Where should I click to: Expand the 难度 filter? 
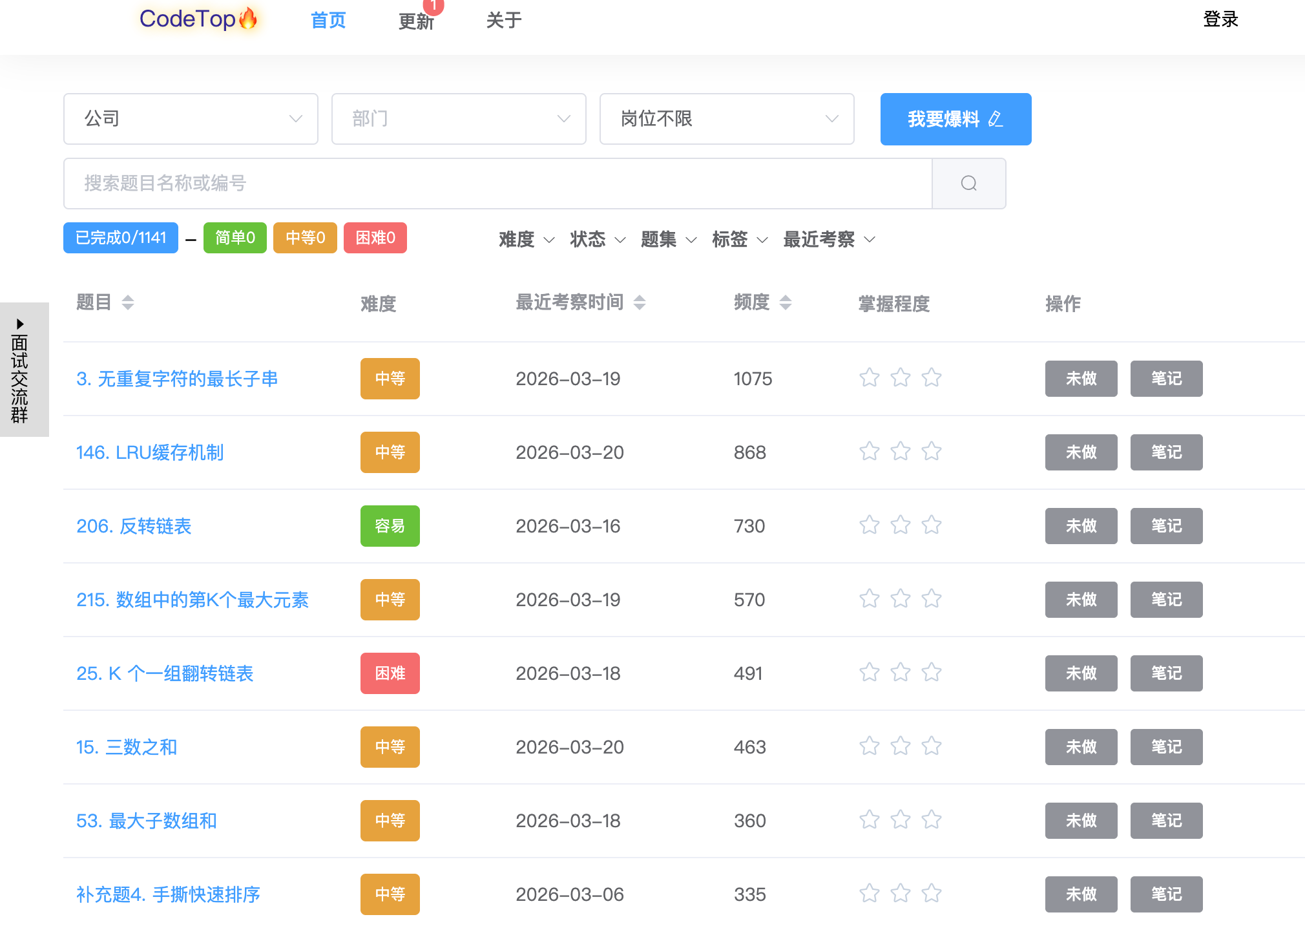point(527,240)
